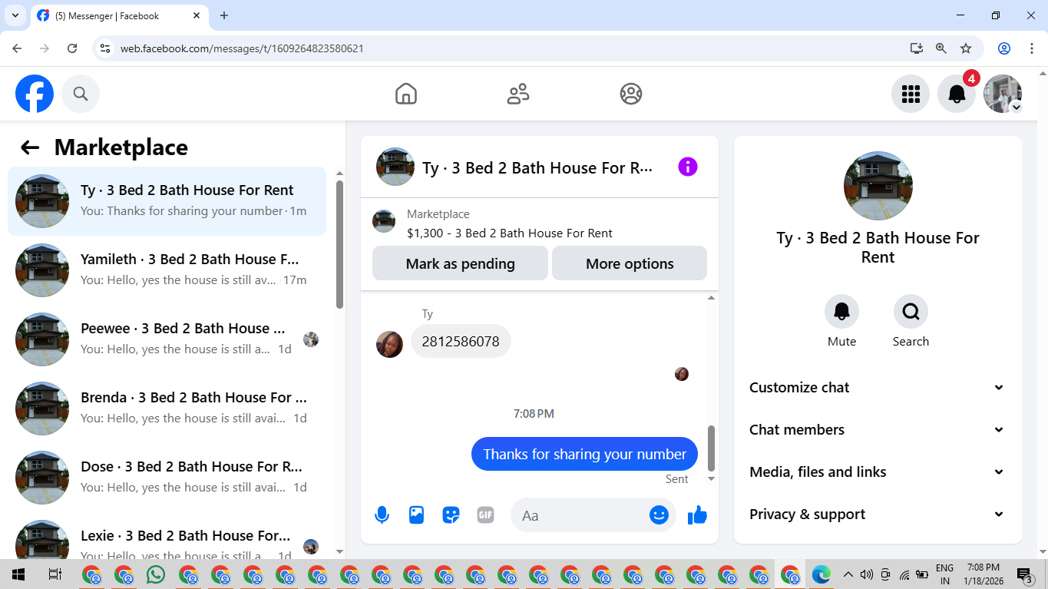Mute this conversation bell icon

[841, 311]
